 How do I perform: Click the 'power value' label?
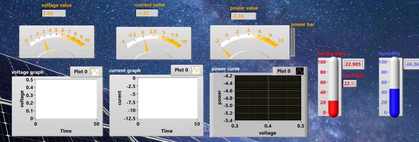tap(244, 8)
